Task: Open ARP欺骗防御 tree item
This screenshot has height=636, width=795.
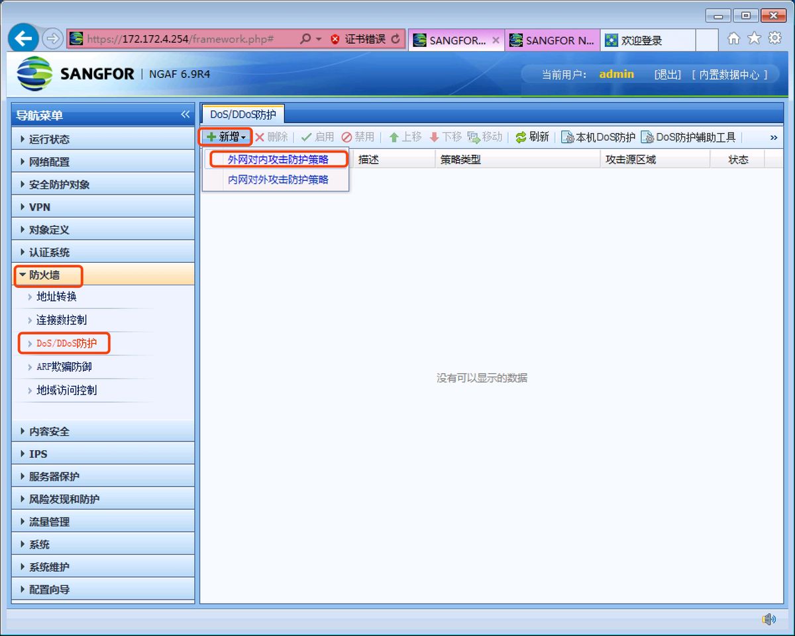Action: click(x=64, y=367)
